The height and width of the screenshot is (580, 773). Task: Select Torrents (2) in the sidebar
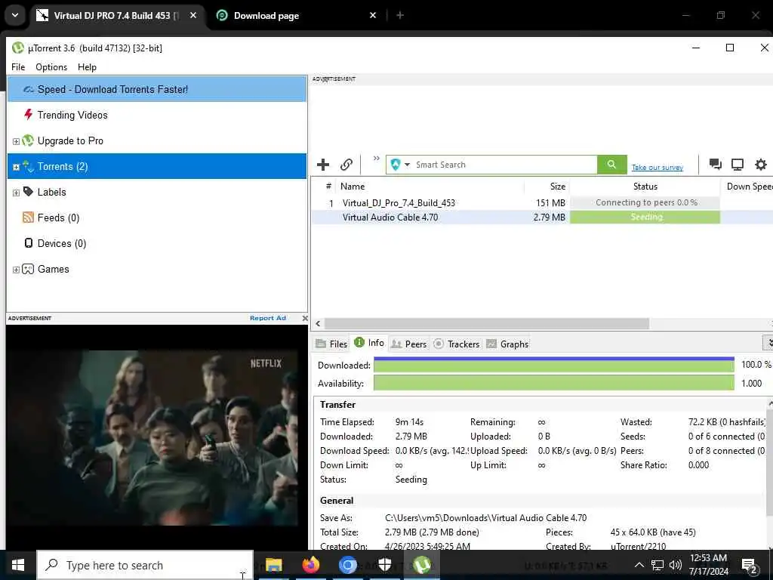click(x=157, y=166)
